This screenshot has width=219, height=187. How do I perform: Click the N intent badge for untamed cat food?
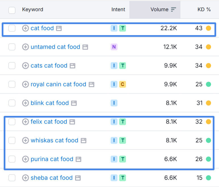(114, 47)
